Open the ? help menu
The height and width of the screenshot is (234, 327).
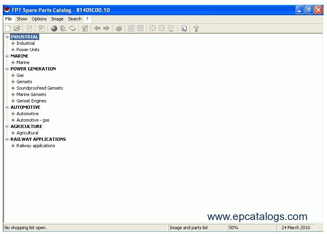click(87, 19)
